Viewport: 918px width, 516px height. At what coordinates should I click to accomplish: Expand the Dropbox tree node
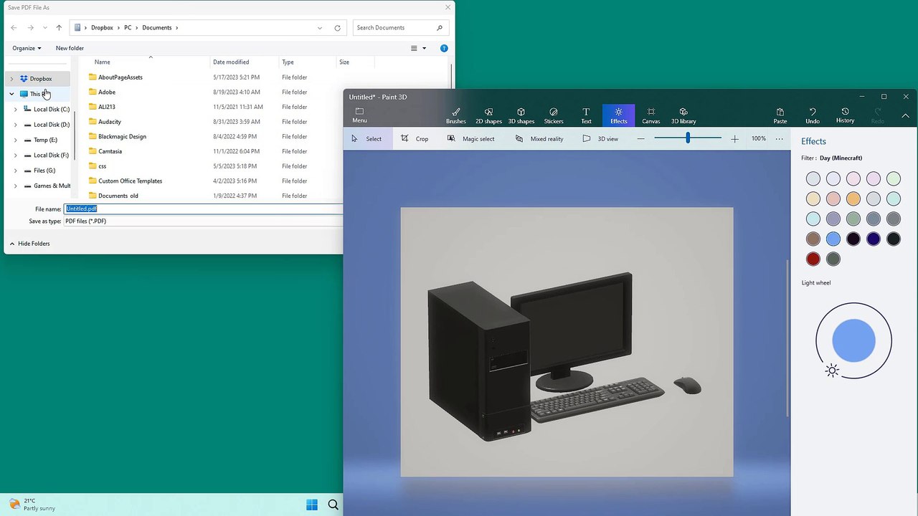11,79
